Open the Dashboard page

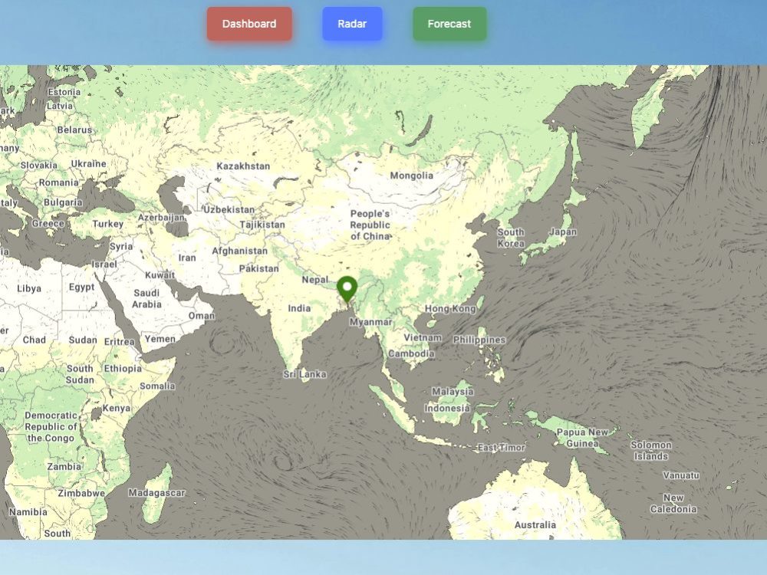point(249,24)
